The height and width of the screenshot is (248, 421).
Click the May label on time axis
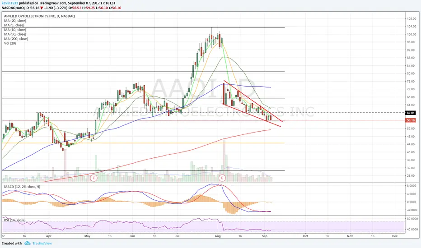(x=87, y=236)
